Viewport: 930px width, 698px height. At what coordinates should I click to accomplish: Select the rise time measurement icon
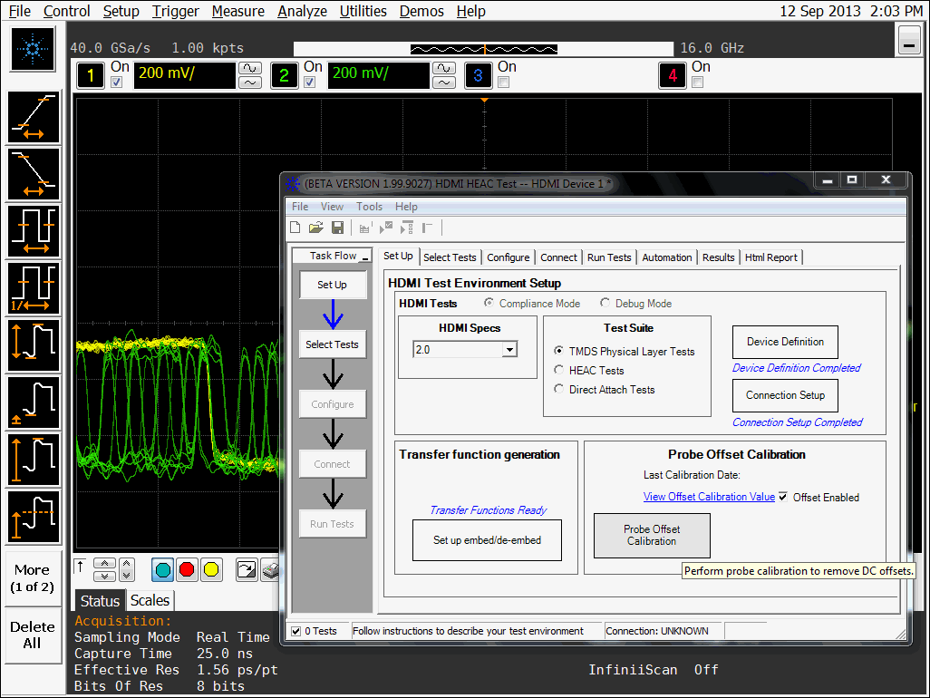coord(34,117)
